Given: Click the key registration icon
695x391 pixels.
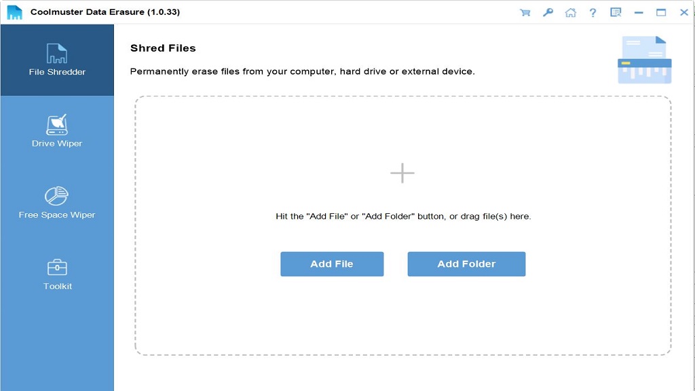Looking at the screenshot, I should pos(548,12).
